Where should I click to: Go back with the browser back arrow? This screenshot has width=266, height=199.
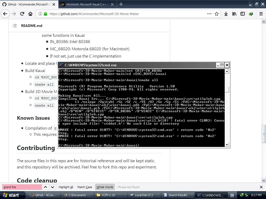[x=5, y=14]
